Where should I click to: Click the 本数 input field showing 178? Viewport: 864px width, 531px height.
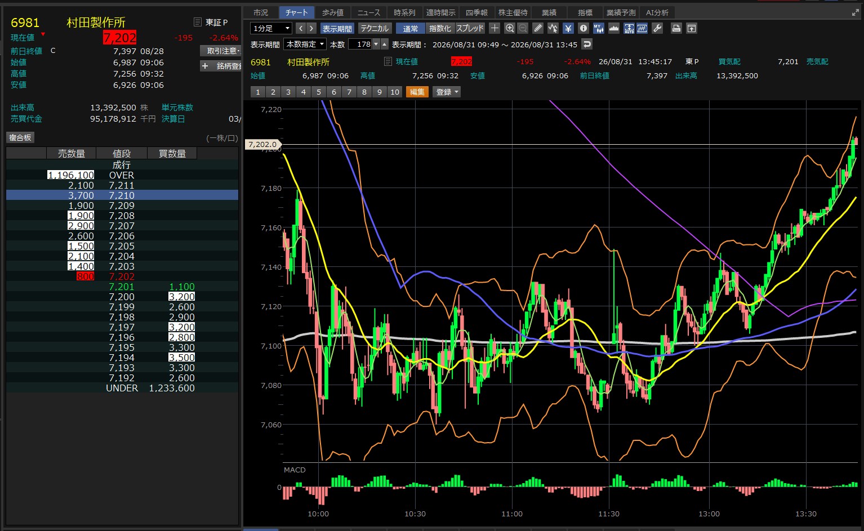coord(360,44)
